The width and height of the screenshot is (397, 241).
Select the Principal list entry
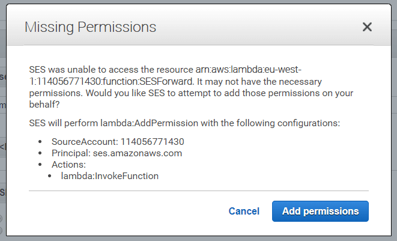tap(117, 153)
